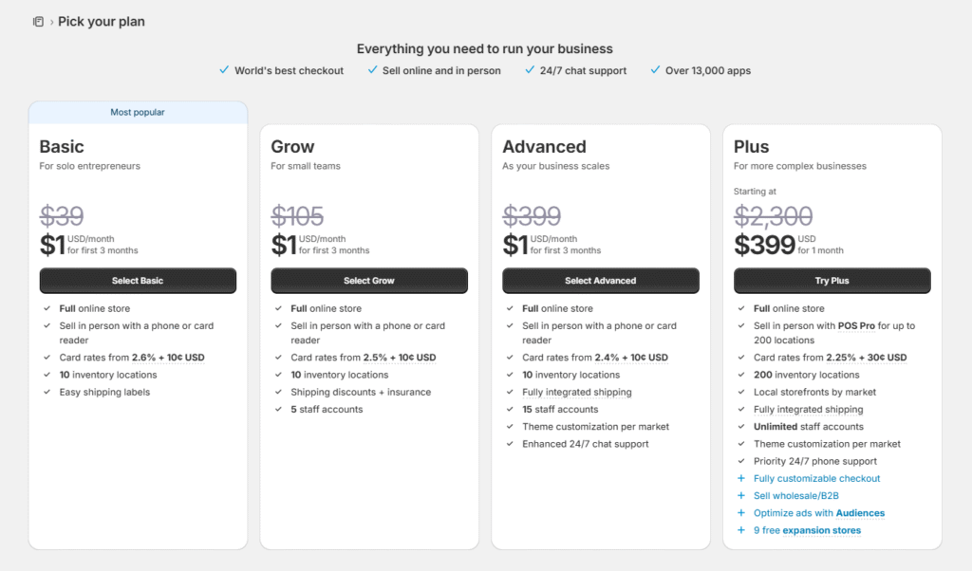Image resolution: width=972 pixels, height=571 pixels.
Task: Click the breadcrumb chevron before Pick your plan
Action: (x=51, y=22)
